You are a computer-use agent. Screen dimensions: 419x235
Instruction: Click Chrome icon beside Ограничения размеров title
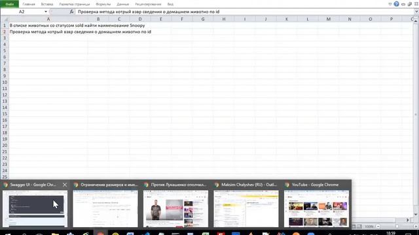coord(76,185)
